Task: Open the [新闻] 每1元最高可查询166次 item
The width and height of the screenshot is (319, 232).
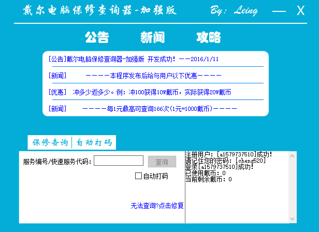Action: point(142,109)
